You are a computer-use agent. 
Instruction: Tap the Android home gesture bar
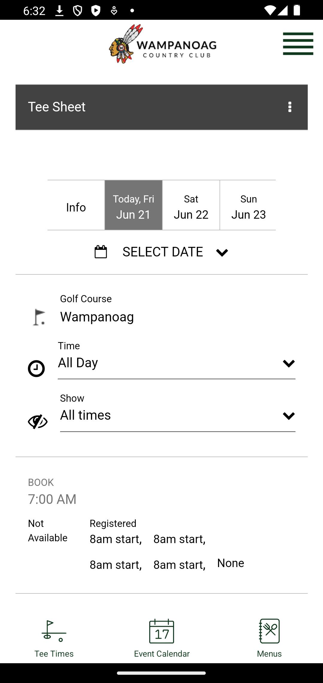tap(161, 673)
